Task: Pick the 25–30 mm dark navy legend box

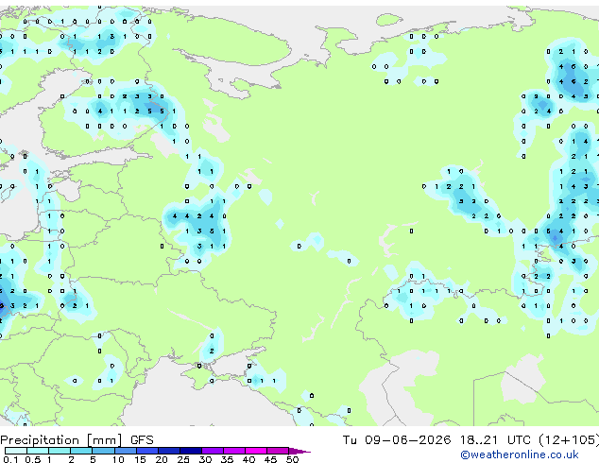Action: pos(191,451)
